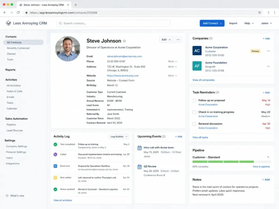Image resolution: width=279 pixels, height=209 pixels.
Task: Open Company Settings in the sidebar
Action: tap(16, 146)
